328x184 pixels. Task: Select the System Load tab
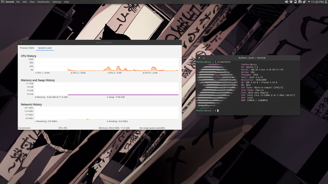45,48
